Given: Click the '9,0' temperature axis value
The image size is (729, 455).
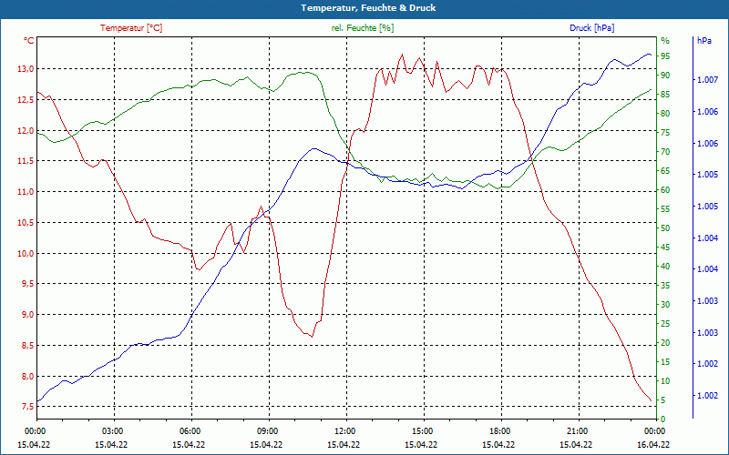Looking at the screenshot, I should [28, 315].
